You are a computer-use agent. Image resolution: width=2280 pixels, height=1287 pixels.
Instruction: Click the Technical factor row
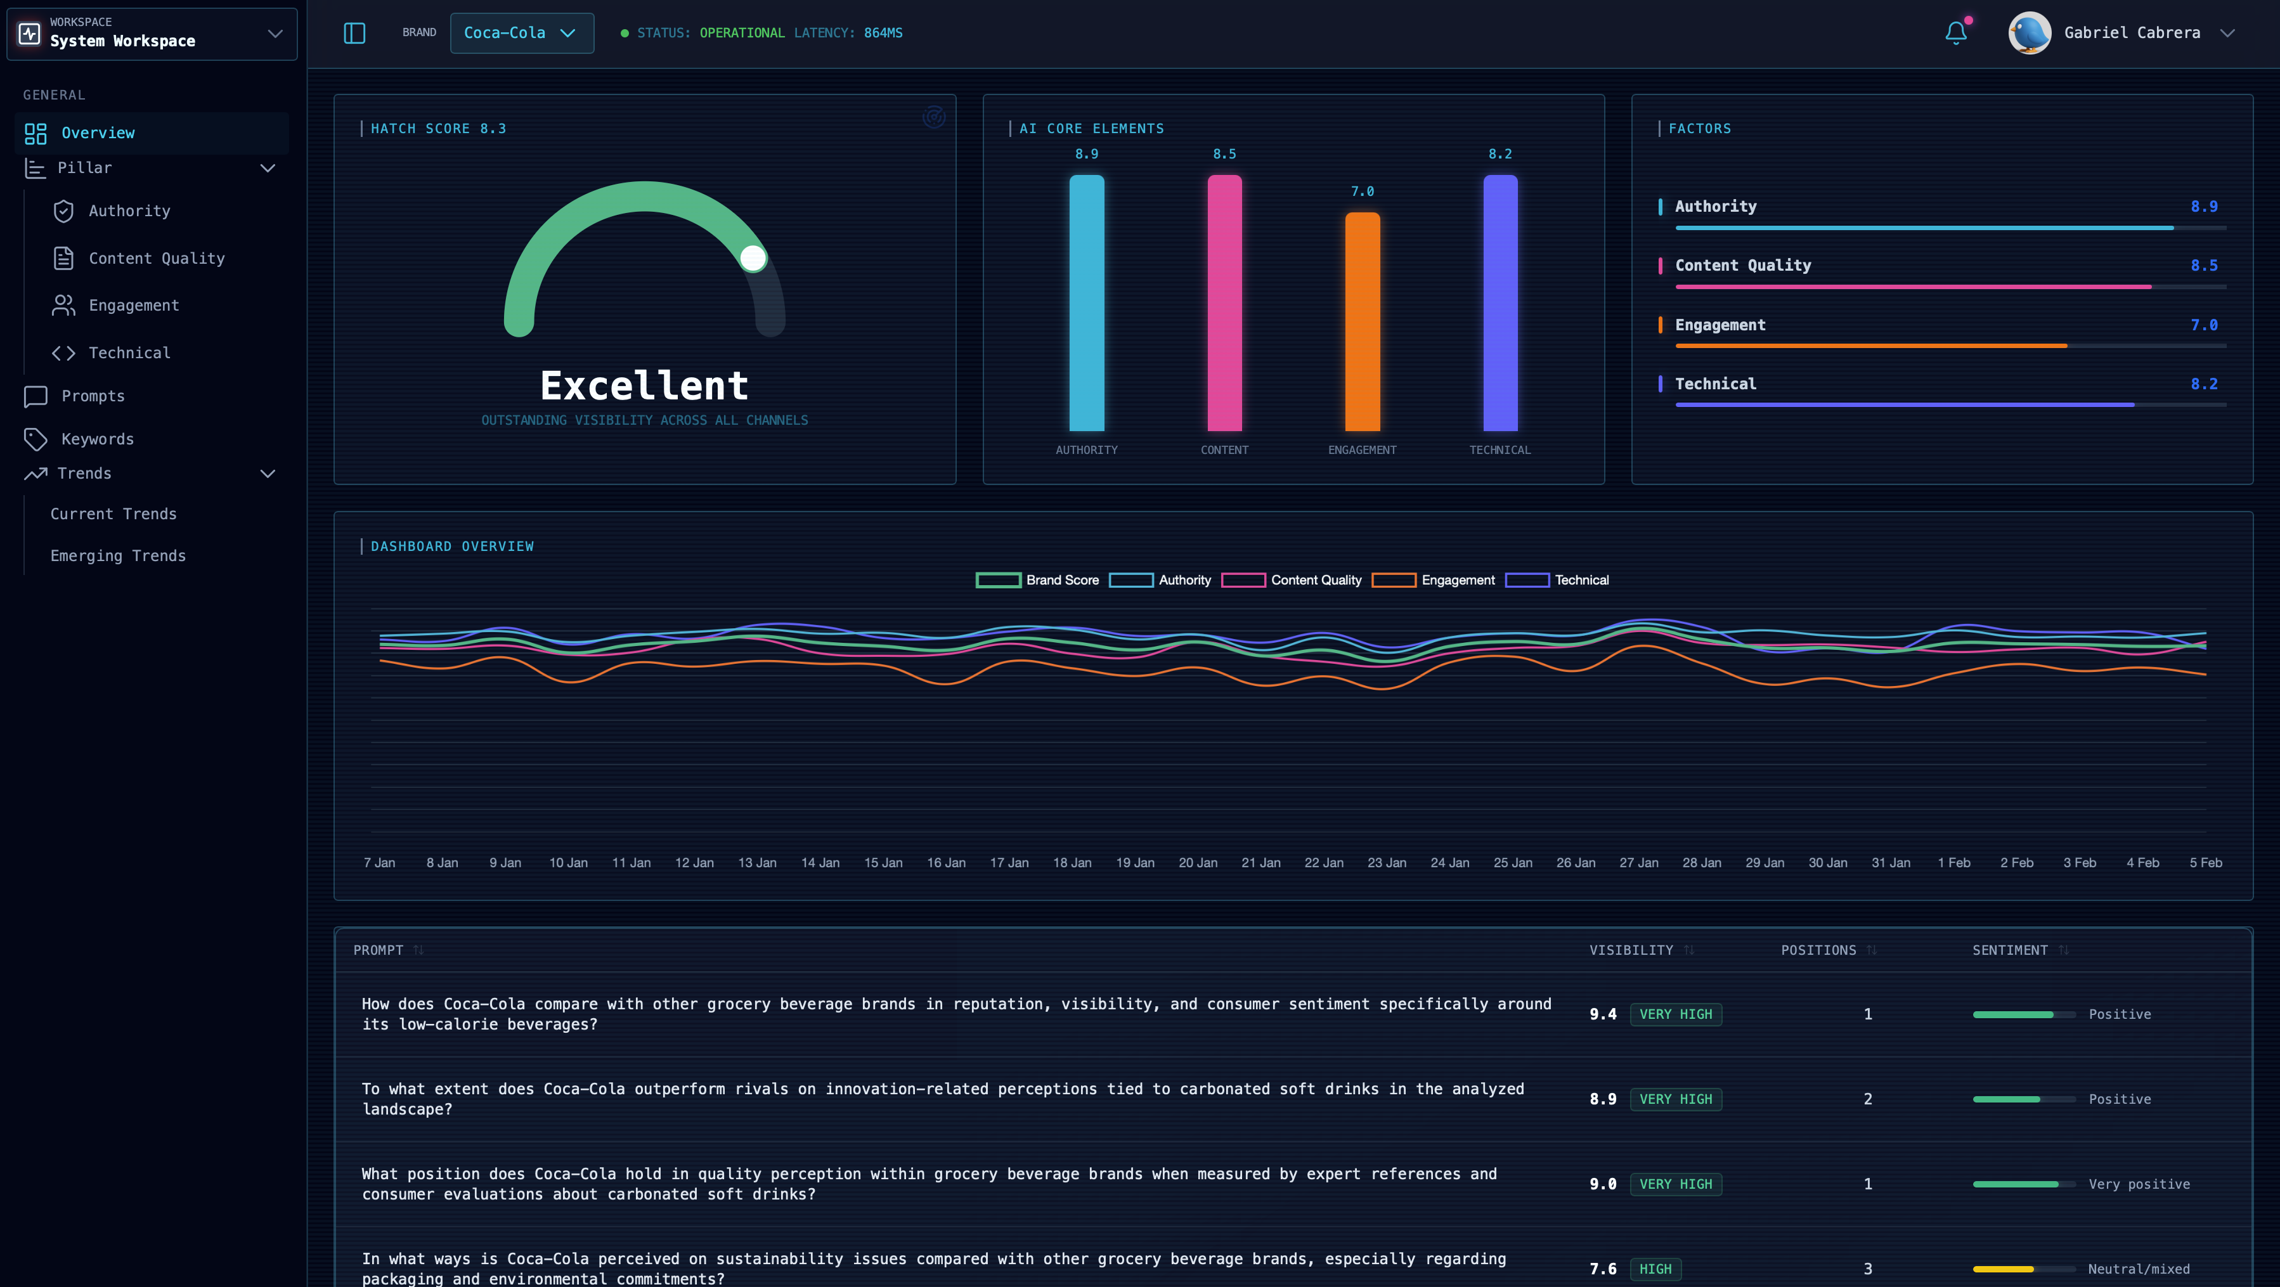point(1942,391)
